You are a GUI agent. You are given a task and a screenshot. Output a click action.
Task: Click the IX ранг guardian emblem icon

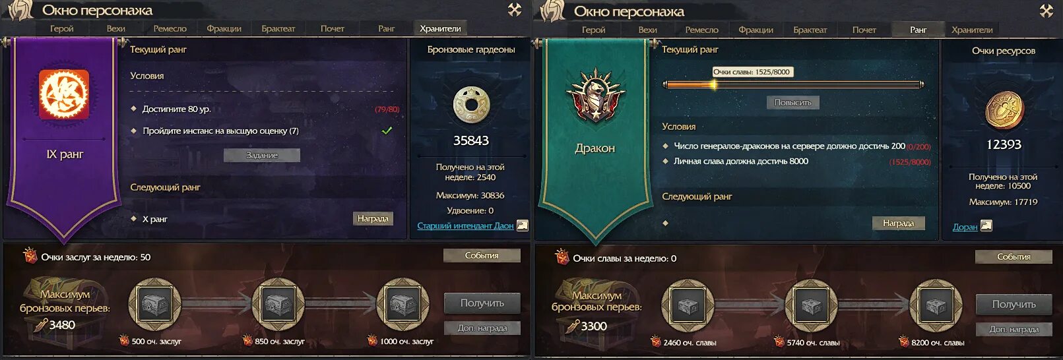(64, 94)
